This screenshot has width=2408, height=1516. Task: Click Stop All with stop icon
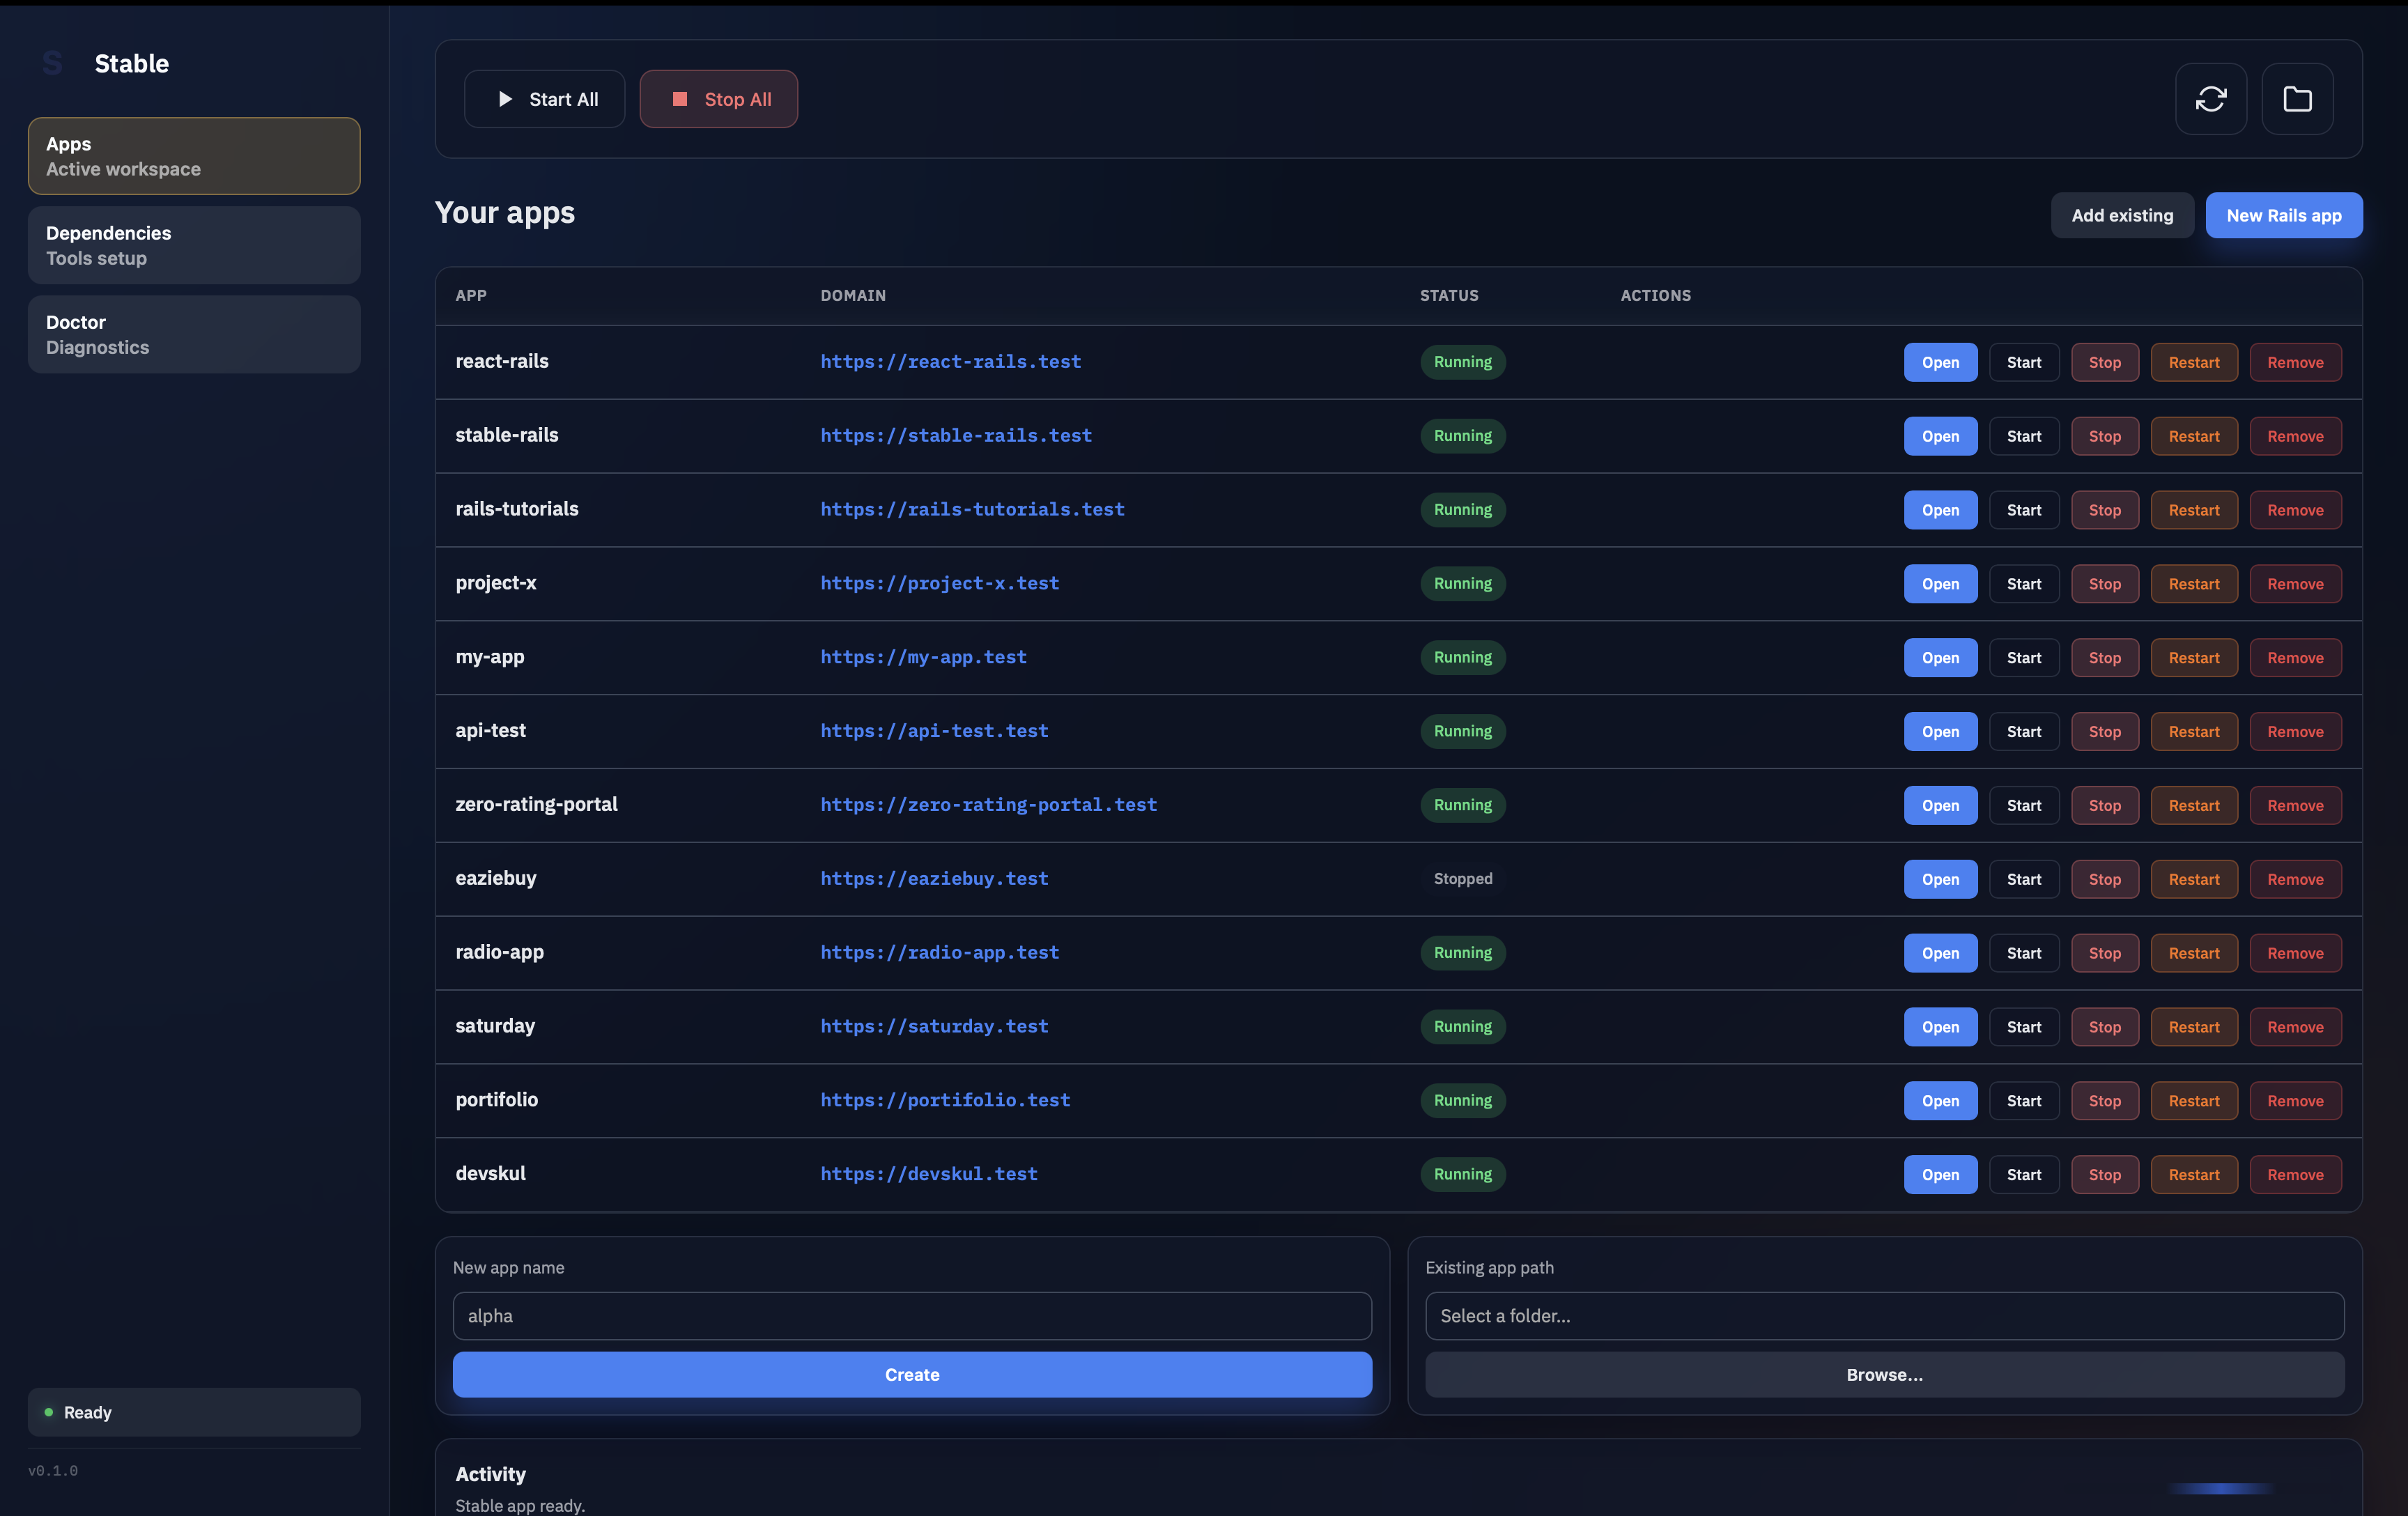tap(718, 99)
